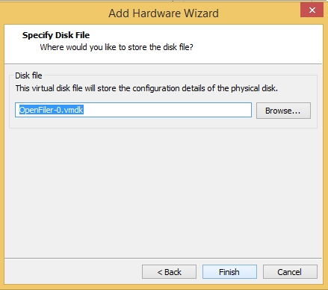Click the Disk file group label
The image size is (328, 290).
click(x=28, y=75)
